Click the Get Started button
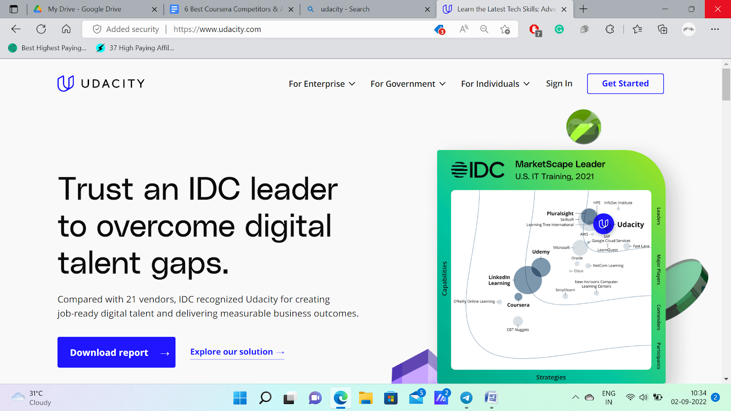The image size is (731, 411). [625, 84]
